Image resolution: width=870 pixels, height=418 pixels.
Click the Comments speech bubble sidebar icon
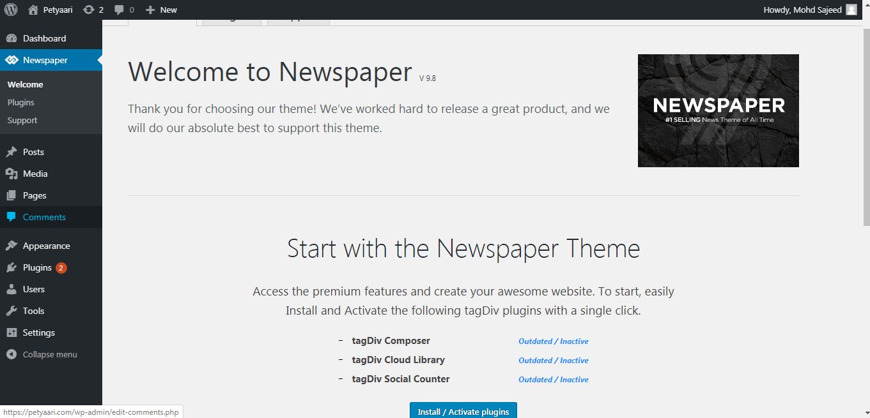12,217
